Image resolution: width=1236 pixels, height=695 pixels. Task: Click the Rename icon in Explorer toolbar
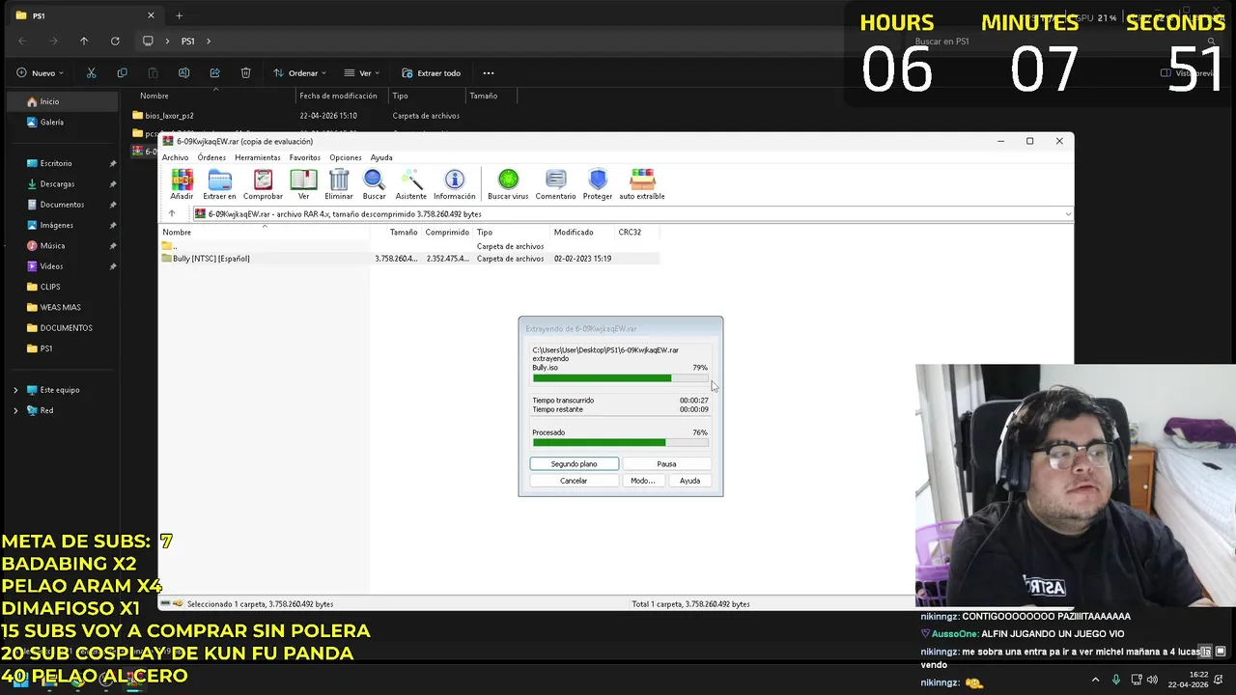click(x=183, y=72)
